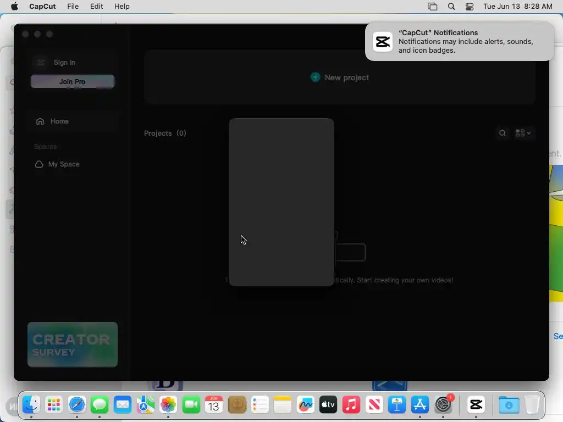
Task: Open Maps from the Dock
Action: pos(145,405)
